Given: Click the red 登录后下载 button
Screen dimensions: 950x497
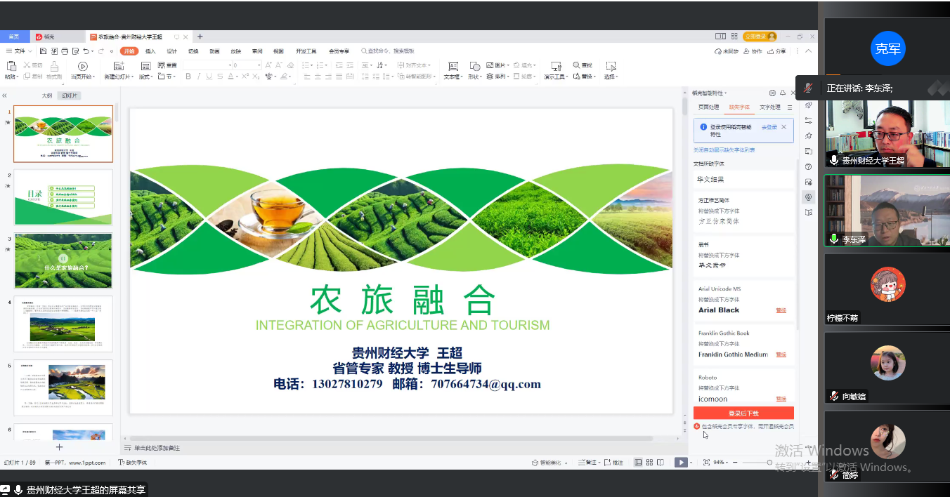Looking at the screenshot, I should coord(743,413).
